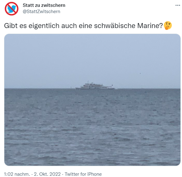Click the word Gibt starting the tweet
Screen dimensions: 182x177
point(11,26)
